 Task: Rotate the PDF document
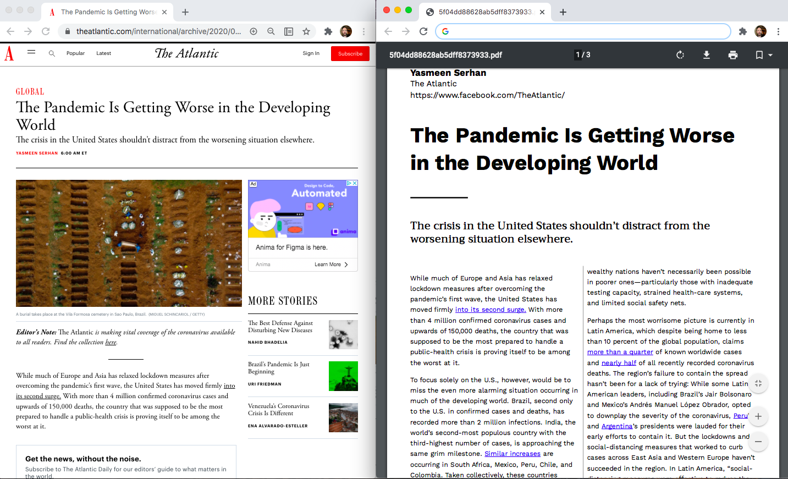pyautogui.click(x=680, y=55)
